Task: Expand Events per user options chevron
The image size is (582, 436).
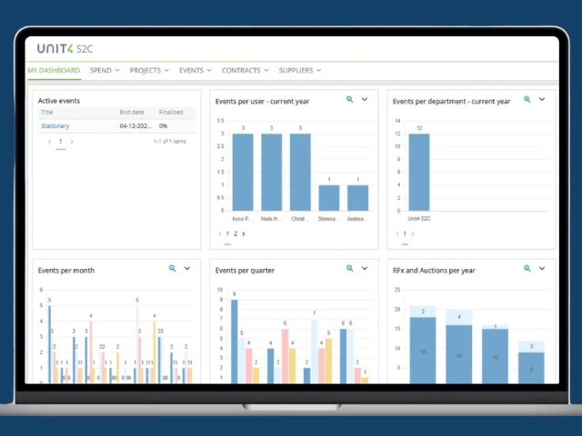Action: (365, 99)
